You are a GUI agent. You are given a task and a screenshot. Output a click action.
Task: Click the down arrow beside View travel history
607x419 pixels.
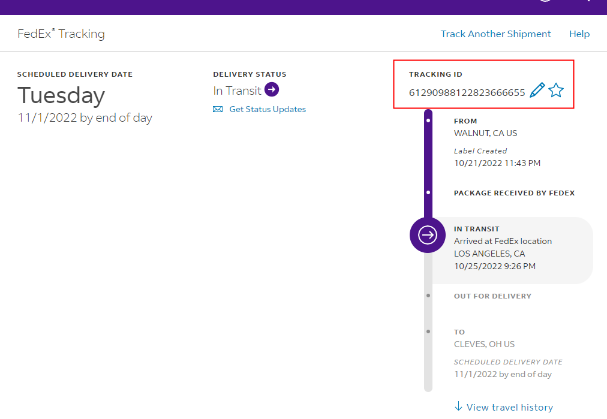point(459,406)
